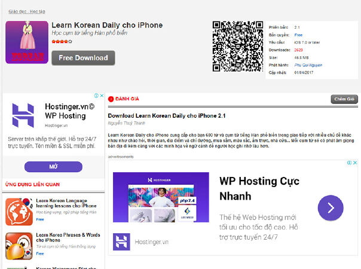Open the Giáo dục - Học tập breadcrumb link
This screenshot has height=269, width=361.
27,11
